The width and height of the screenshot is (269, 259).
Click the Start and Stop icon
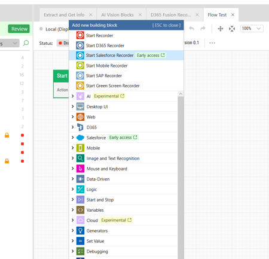pos(80,200)
